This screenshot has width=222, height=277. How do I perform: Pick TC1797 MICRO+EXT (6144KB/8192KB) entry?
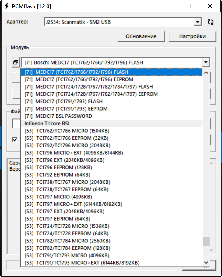point(79,204)
